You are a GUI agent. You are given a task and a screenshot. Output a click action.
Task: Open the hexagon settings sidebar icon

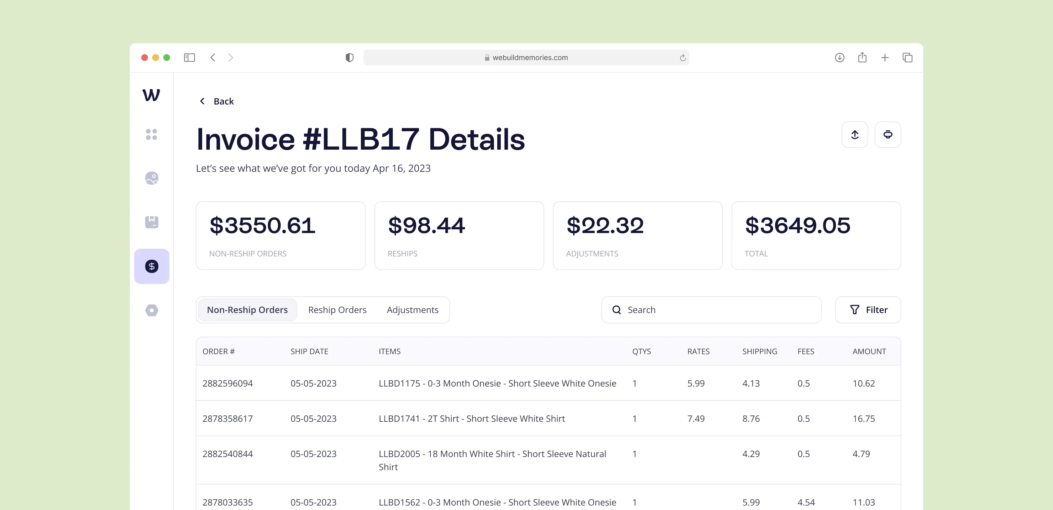(151, 310)
